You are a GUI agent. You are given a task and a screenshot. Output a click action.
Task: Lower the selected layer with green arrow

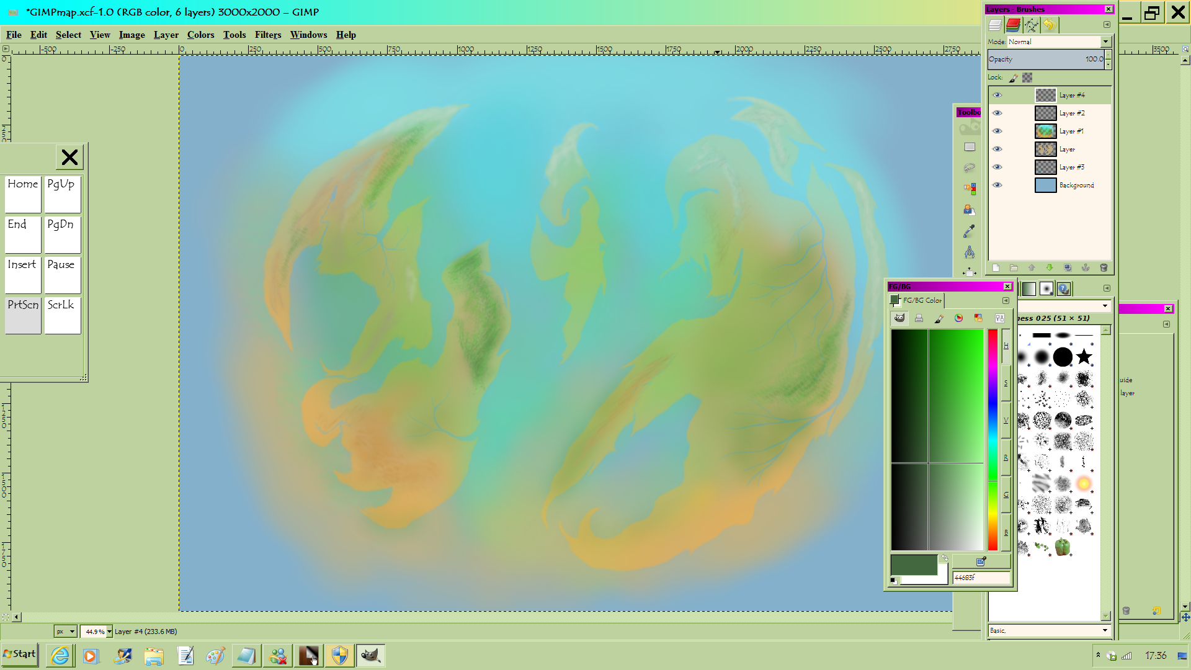click(1050, 267)
